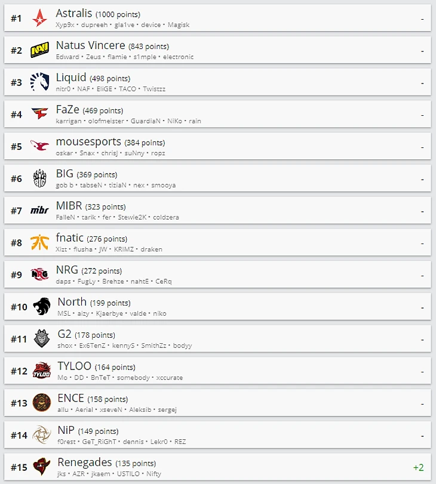Screen dimensions: 436x484
Task: Open the ENCE round emblem
Action: [x=42, y=402]
